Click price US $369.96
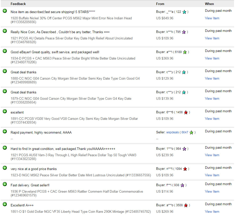 point(165,58)
